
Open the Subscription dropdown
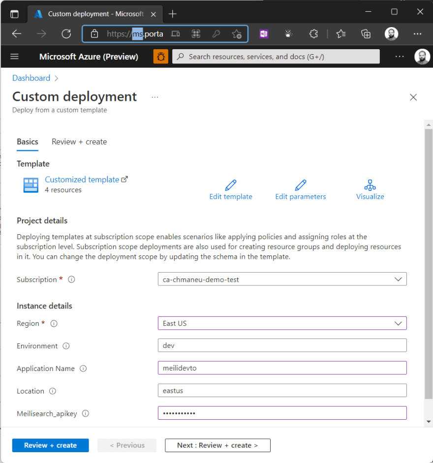pyautogui.click(x=282, y=279)
